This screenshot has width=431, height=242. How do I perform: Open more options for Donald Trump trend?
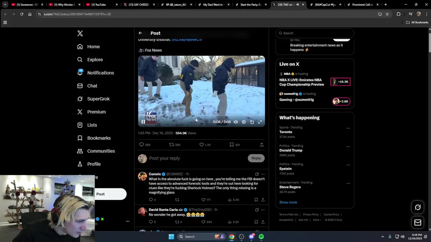(x=348, y=147)
